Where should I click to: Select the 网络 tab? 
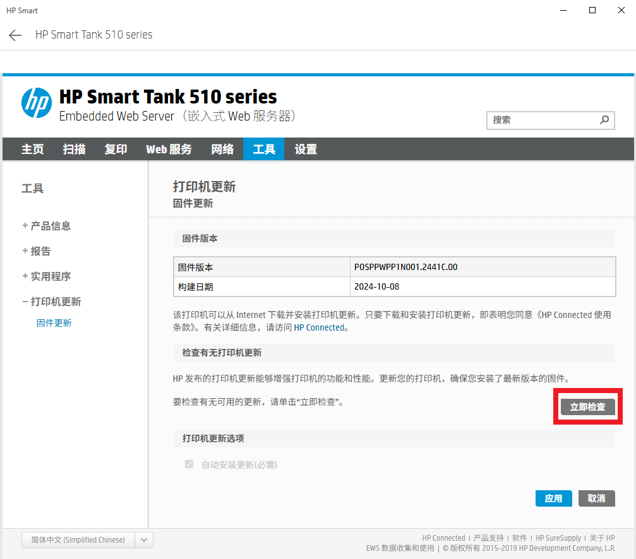pos(222,150)
